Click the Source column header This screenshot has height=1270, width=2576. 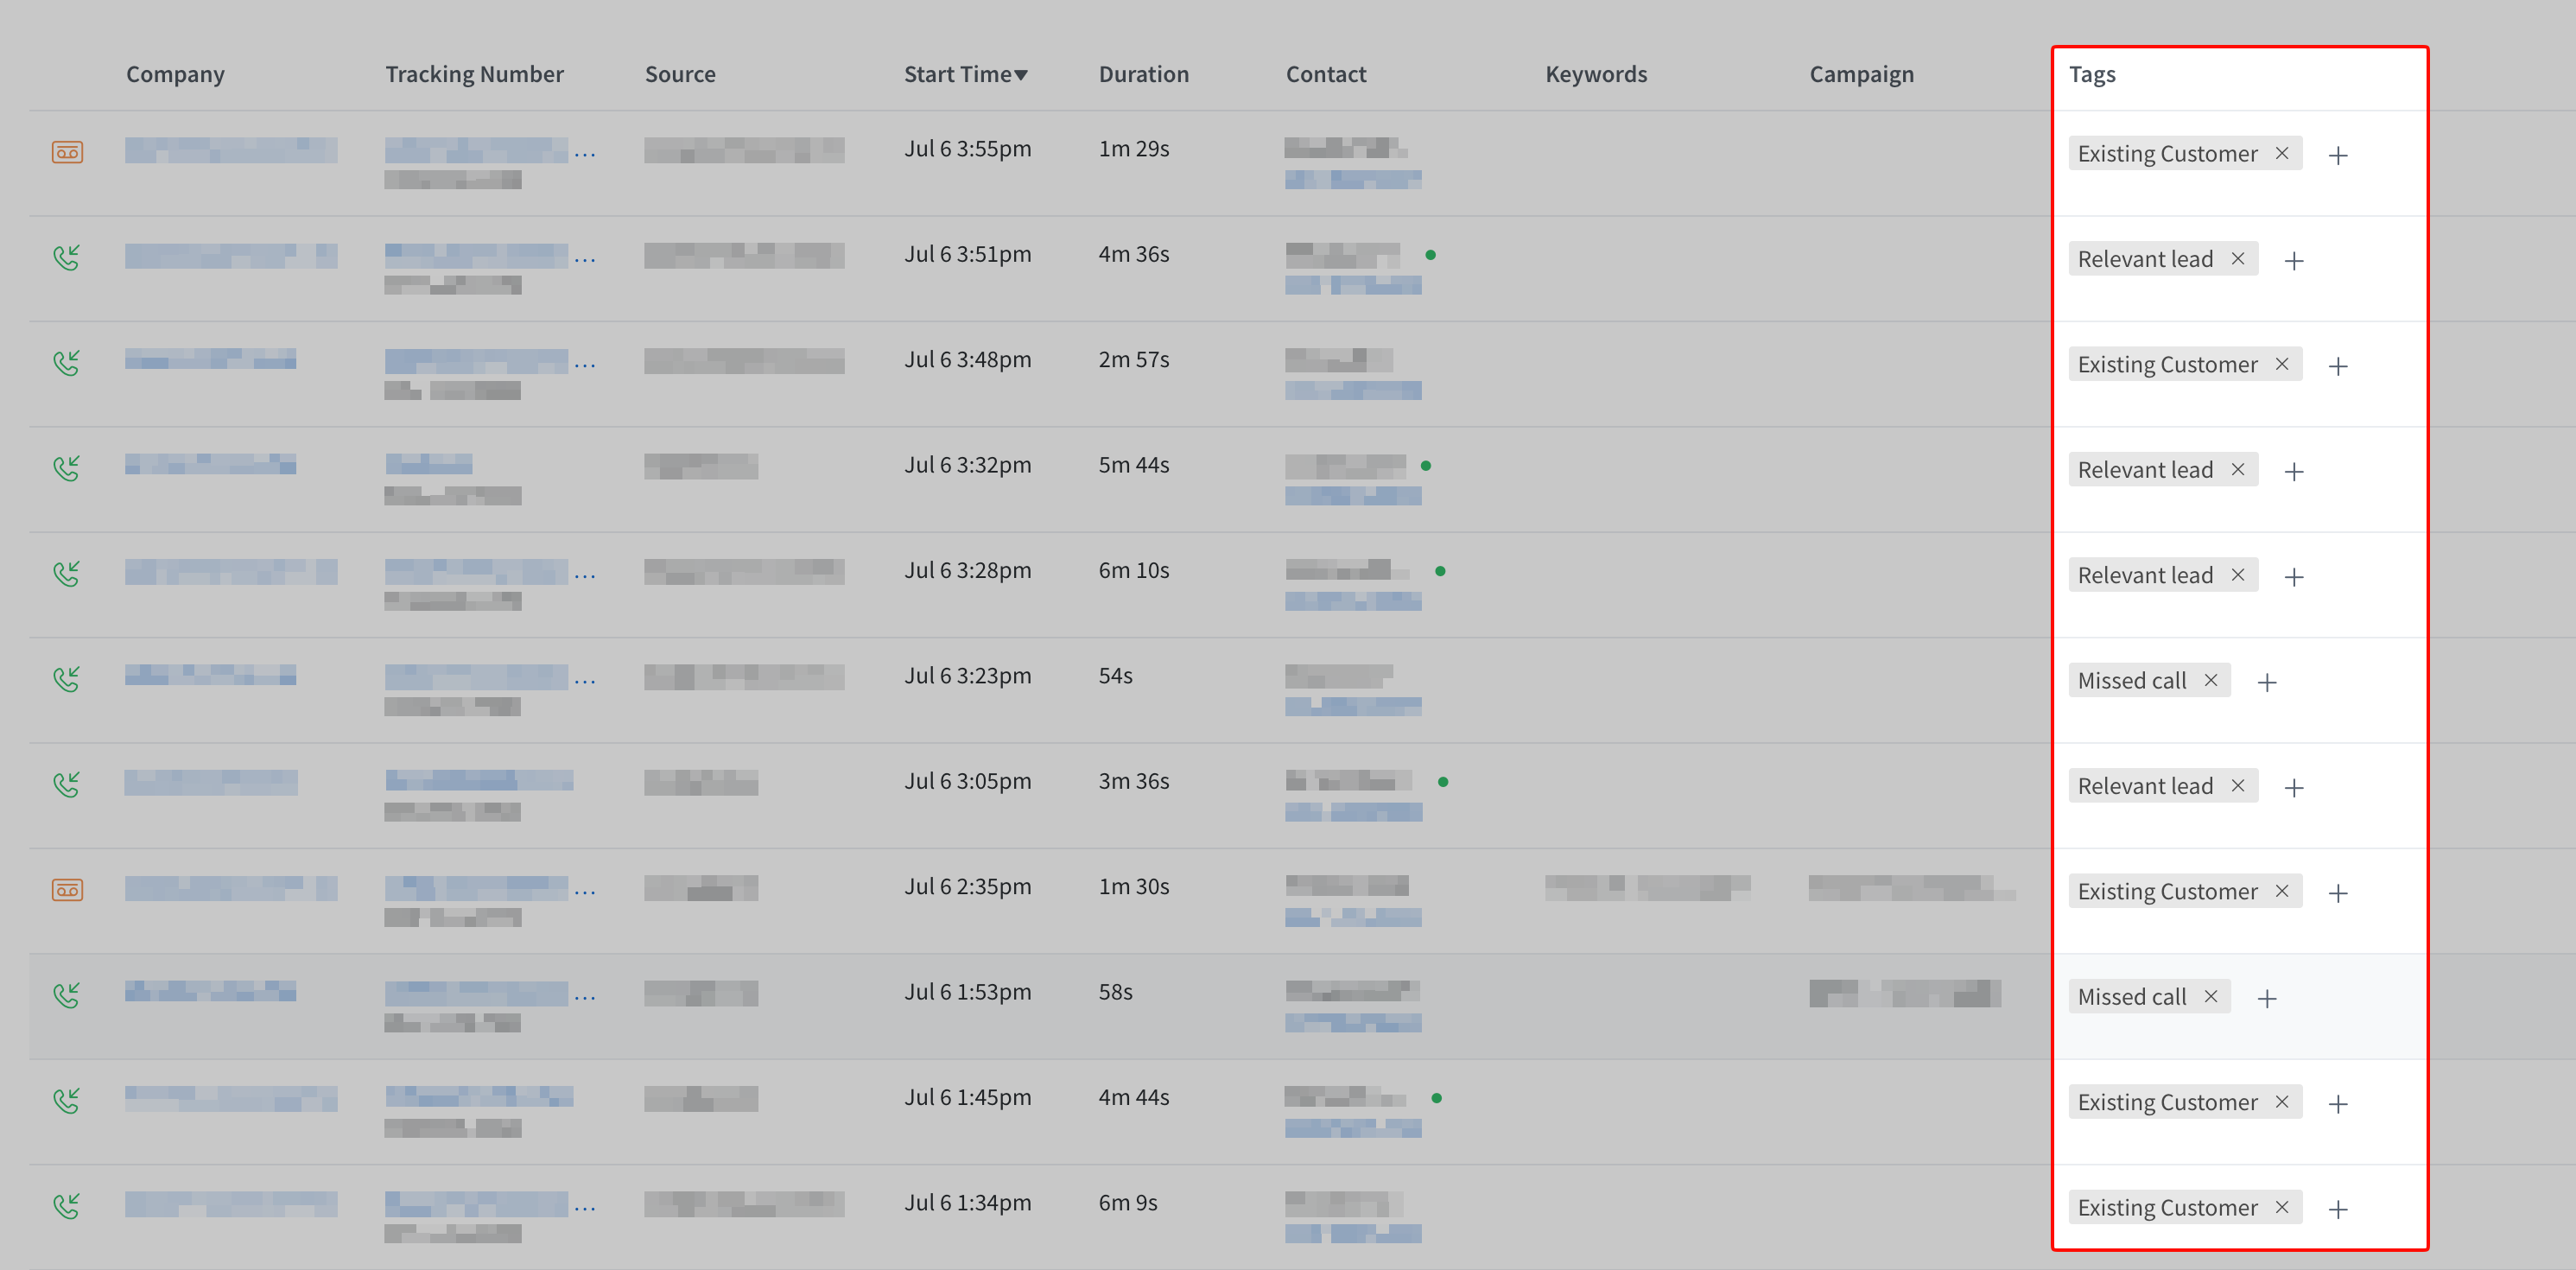coord(680,74)
